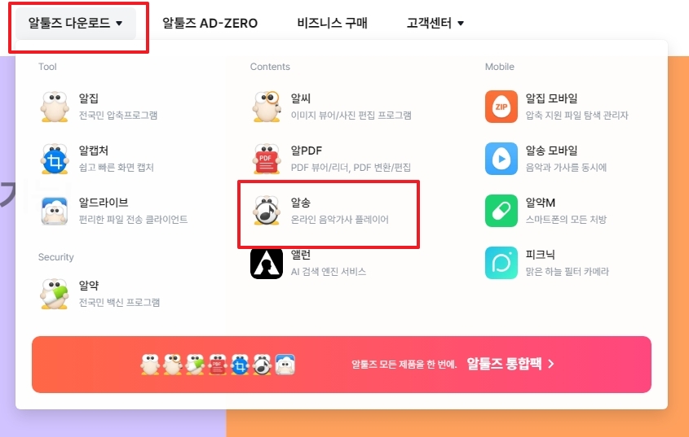Open the 알송 모바일 title link
Screen dimensions: 689x437
click(x=551, y=151)
